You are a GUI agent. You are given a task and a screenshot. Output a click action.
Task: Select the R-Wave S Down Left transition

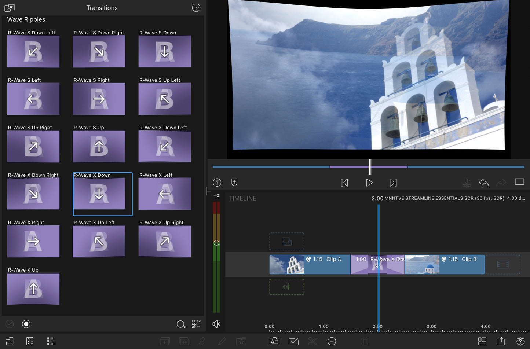(x=33, y=51)
